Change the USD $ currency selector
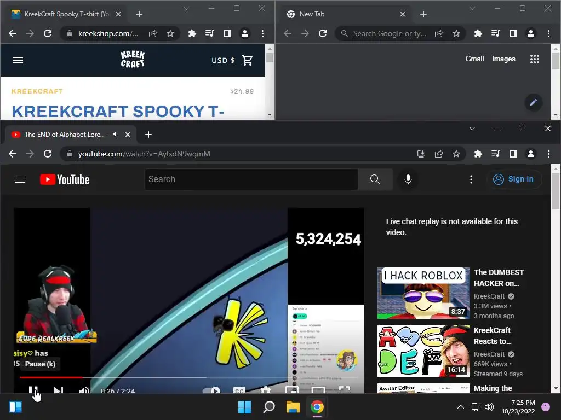This screenshot has height=420, width=561. tap(223, 60)
